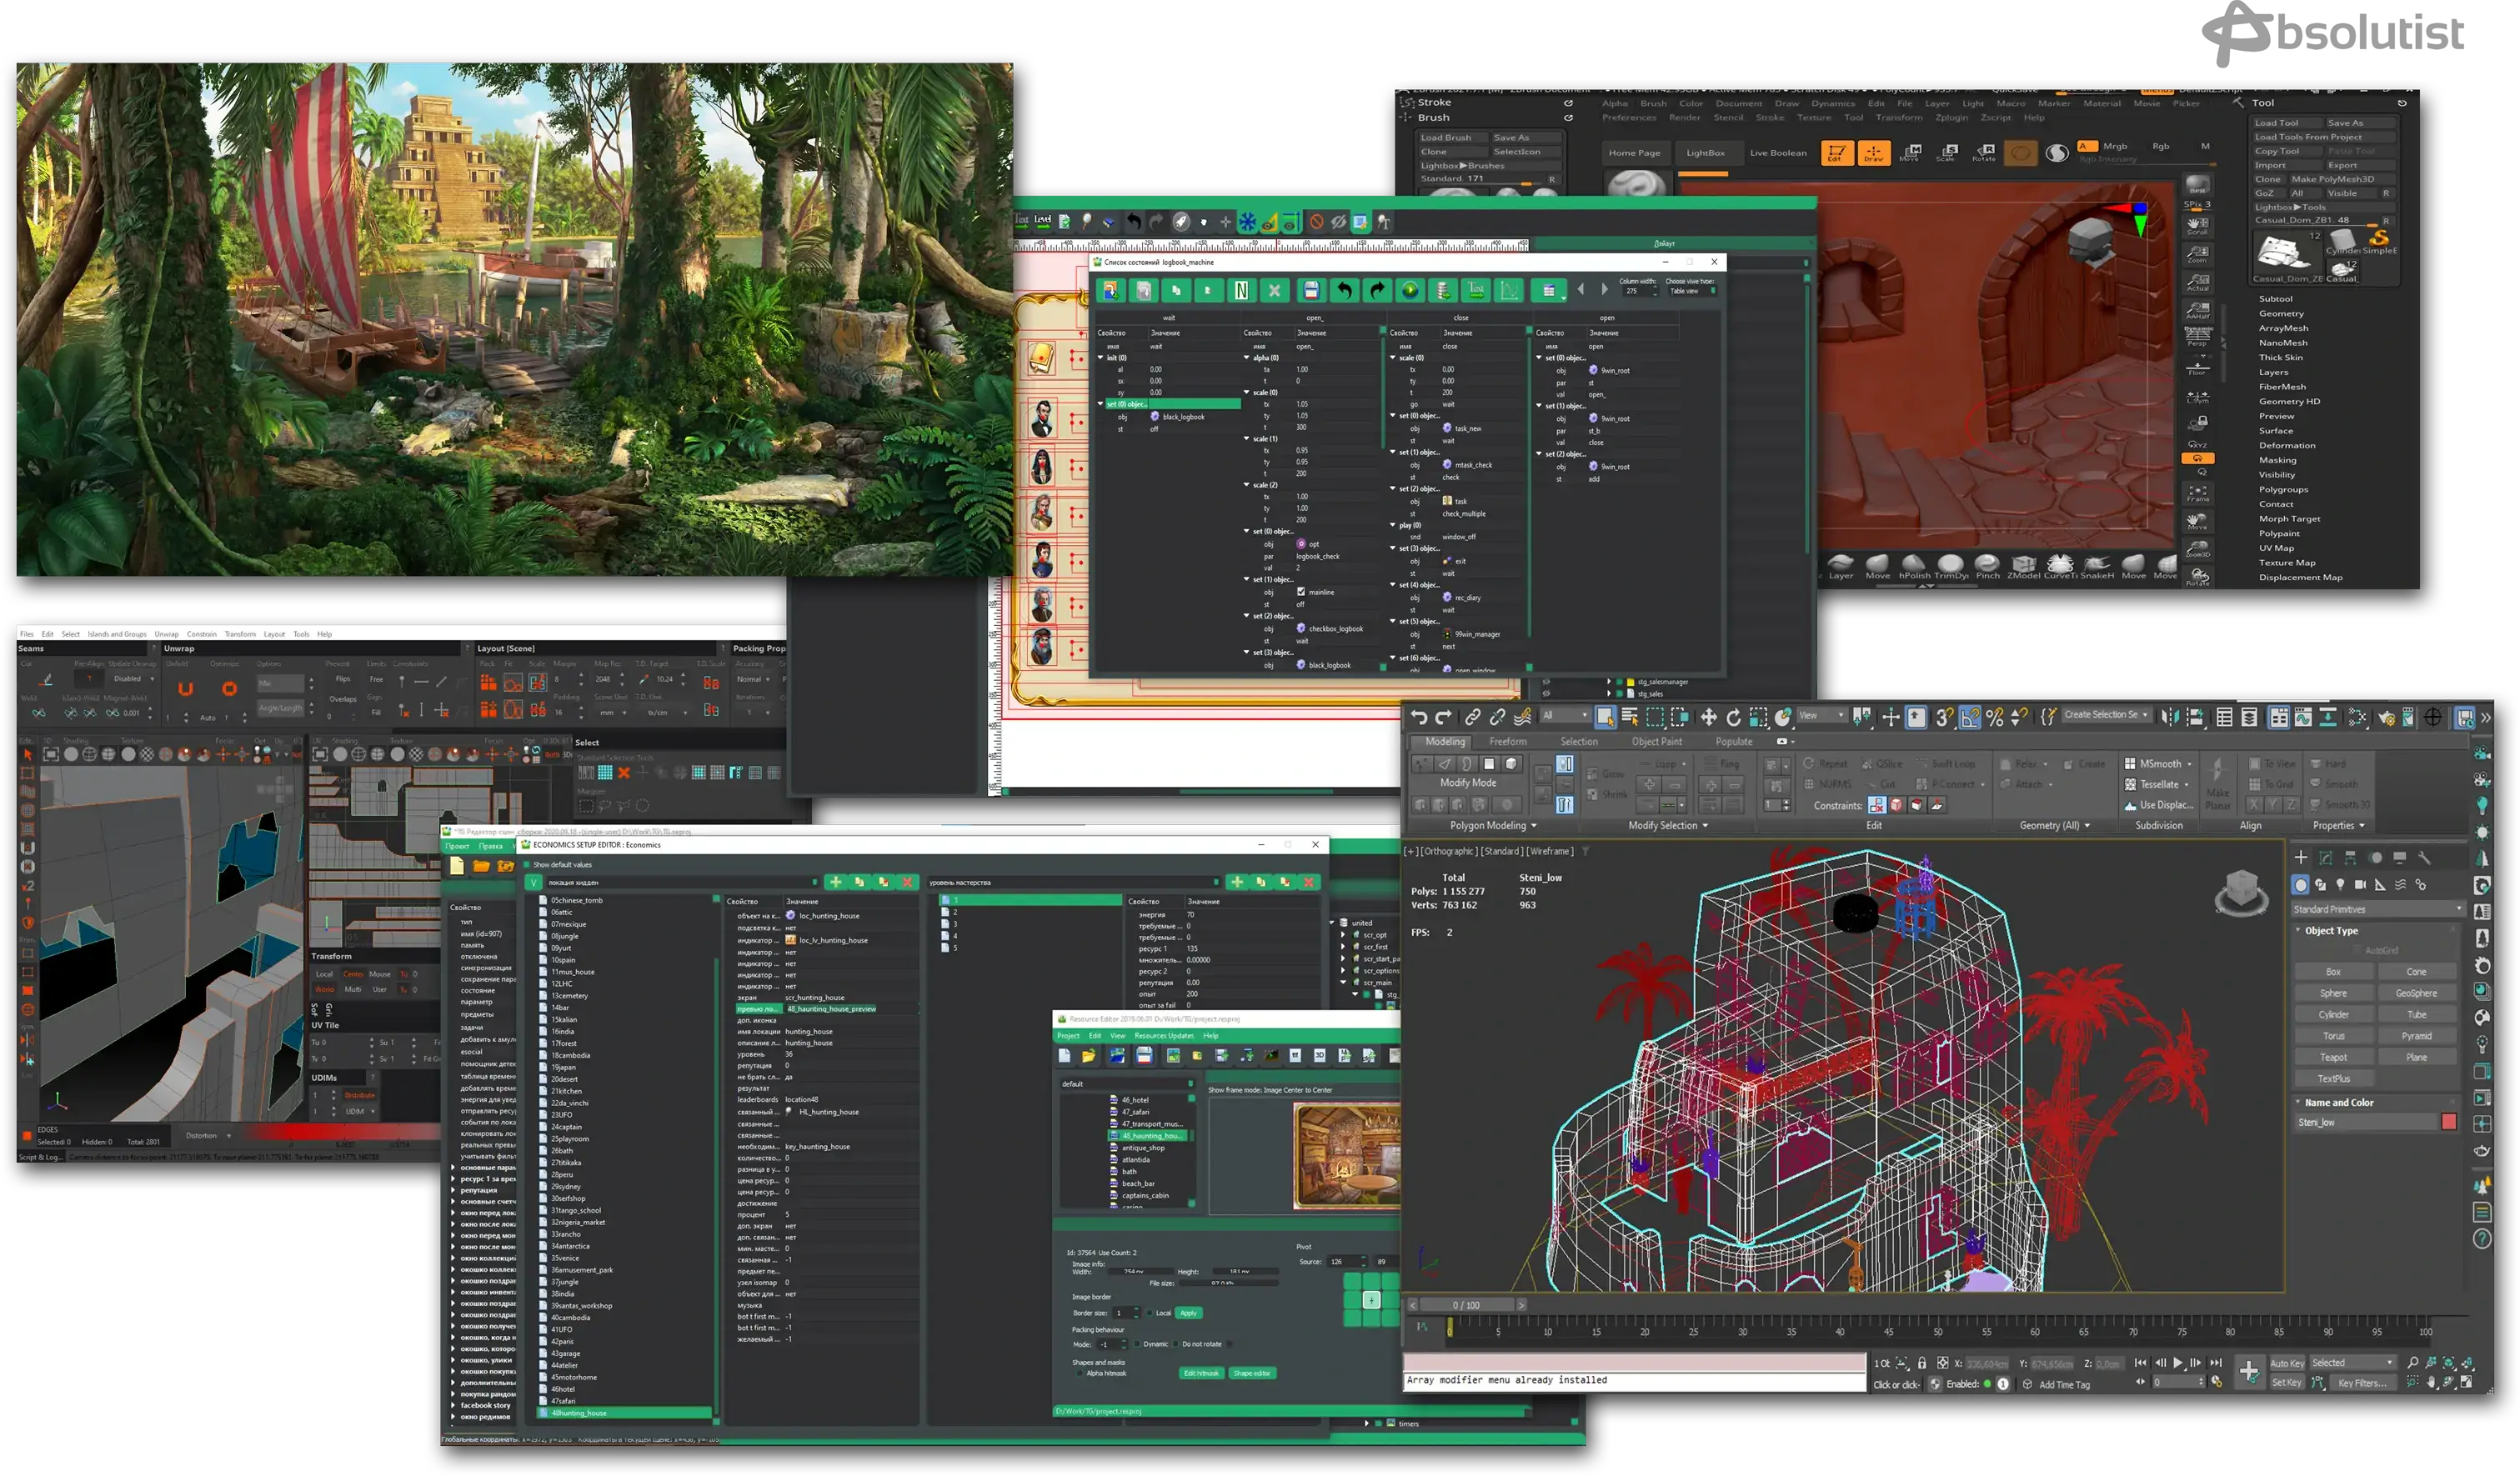The width and height of the screenshot is (2520, 1476).
Task: Select the Pinch brush in ZBrush bottom shelf
Action: [1987, 567]
